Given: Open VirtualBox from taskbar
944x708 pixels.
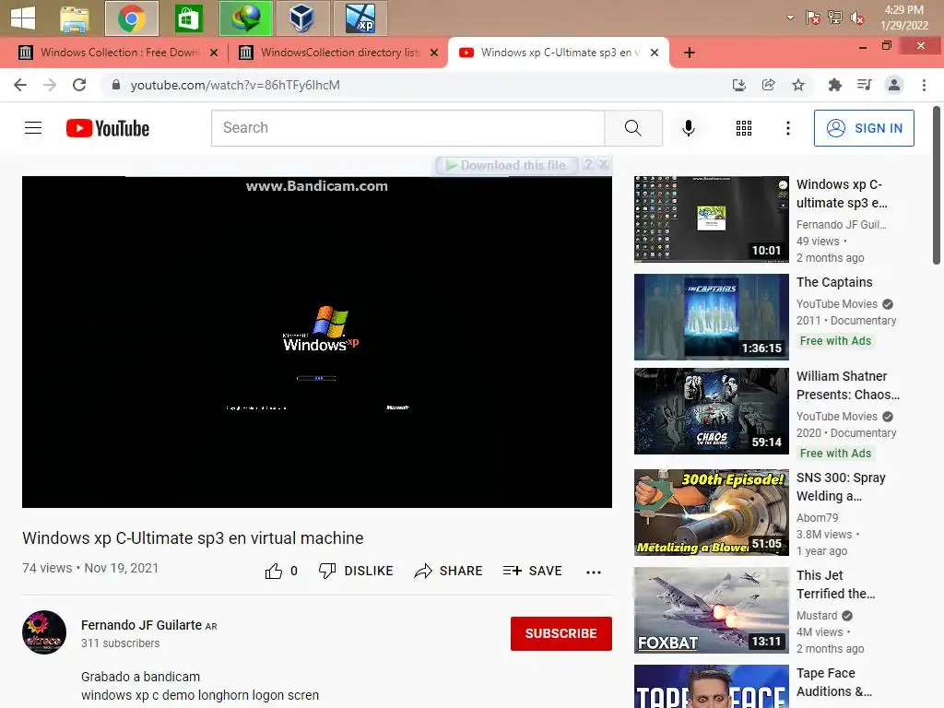Looking at the screenshot, I should point(301,18).
